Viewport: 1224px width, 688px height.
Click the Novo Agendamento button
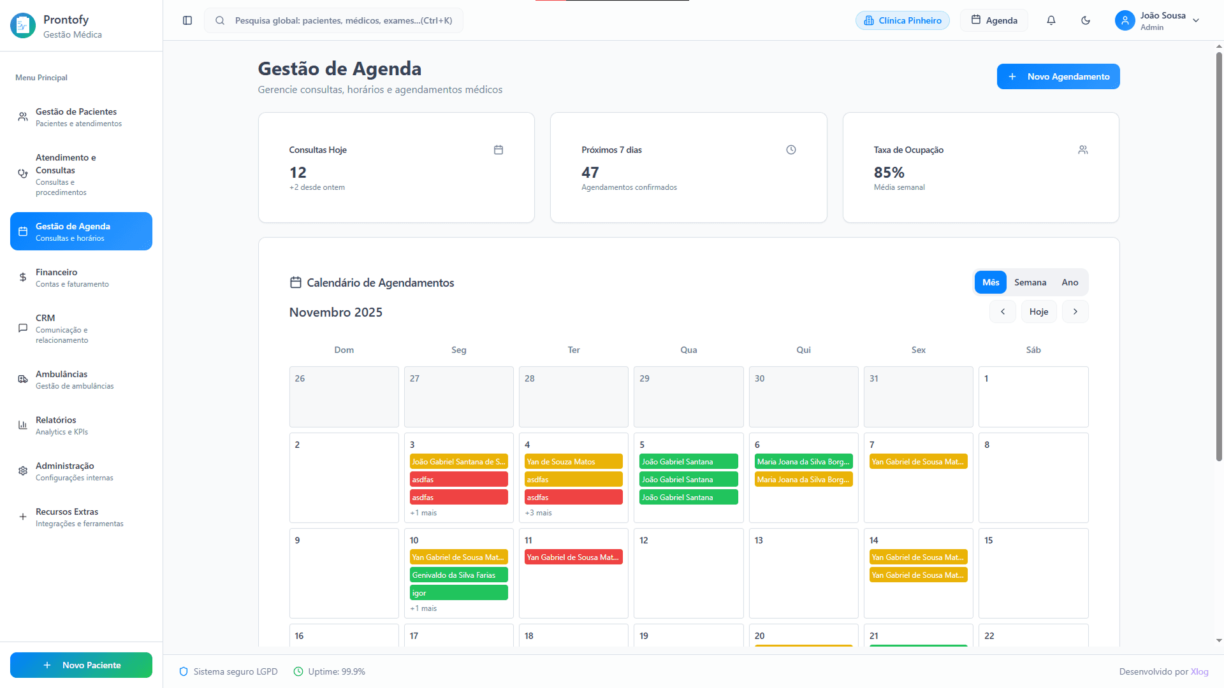1058,76
